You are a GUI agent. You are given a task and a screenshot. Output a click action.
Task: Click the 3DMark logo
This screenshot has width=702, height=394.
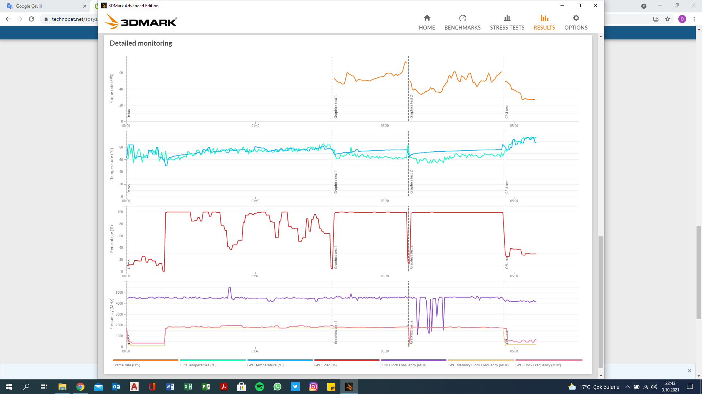[x=141, y=22]
